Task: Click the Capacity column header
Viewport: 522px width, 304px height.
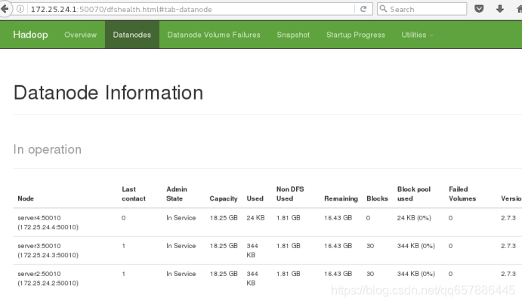Action: pyautogui.click(x=224, y=198)
